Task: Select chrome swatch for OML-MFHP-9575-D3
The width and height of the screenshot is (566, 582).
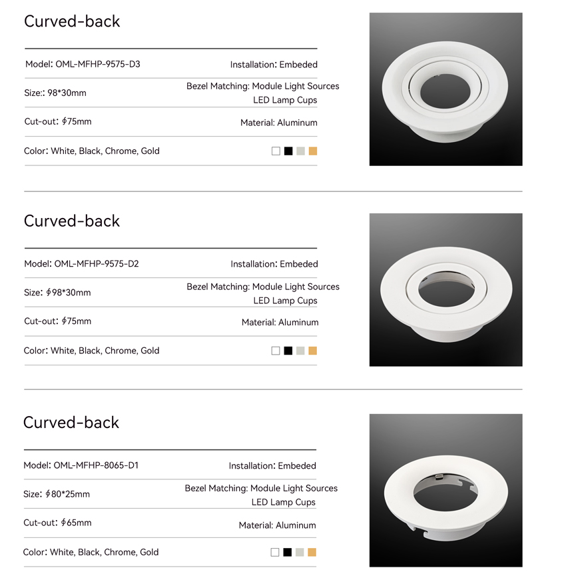Action: point(300,151)
